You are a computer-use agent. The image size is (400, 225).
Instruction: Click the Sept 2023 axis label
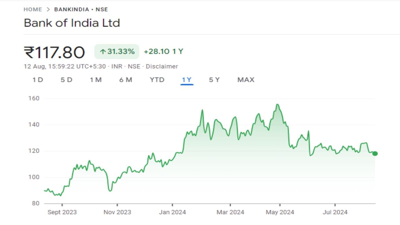62,212
